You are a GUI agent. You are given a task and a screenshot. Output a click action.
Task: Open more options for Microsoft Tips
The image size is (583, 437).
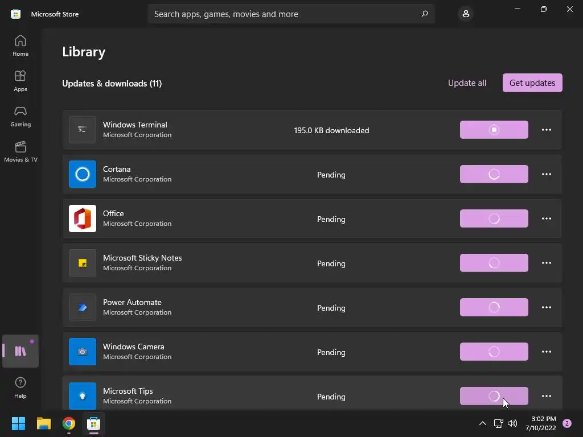[546, 396]
